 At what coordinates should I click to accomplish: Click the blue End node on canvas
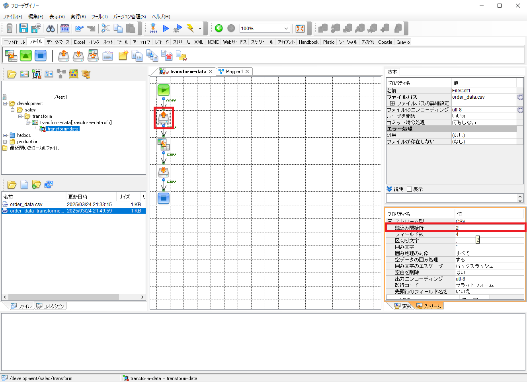(164, 198)
